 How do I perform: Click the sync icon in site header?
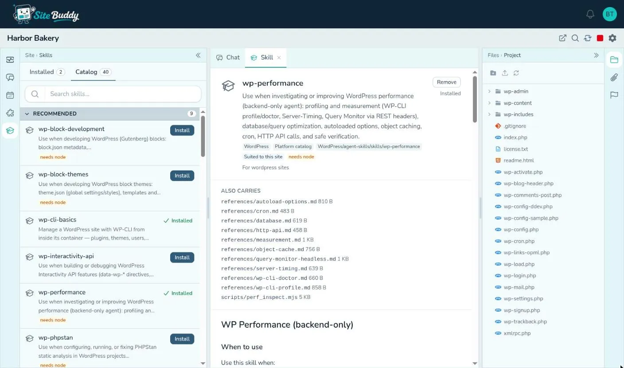tap(587, 38)
